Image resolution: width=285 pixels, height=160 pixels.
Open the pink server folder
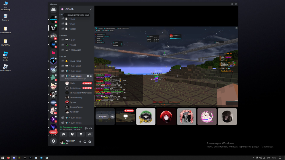point(53,53)
